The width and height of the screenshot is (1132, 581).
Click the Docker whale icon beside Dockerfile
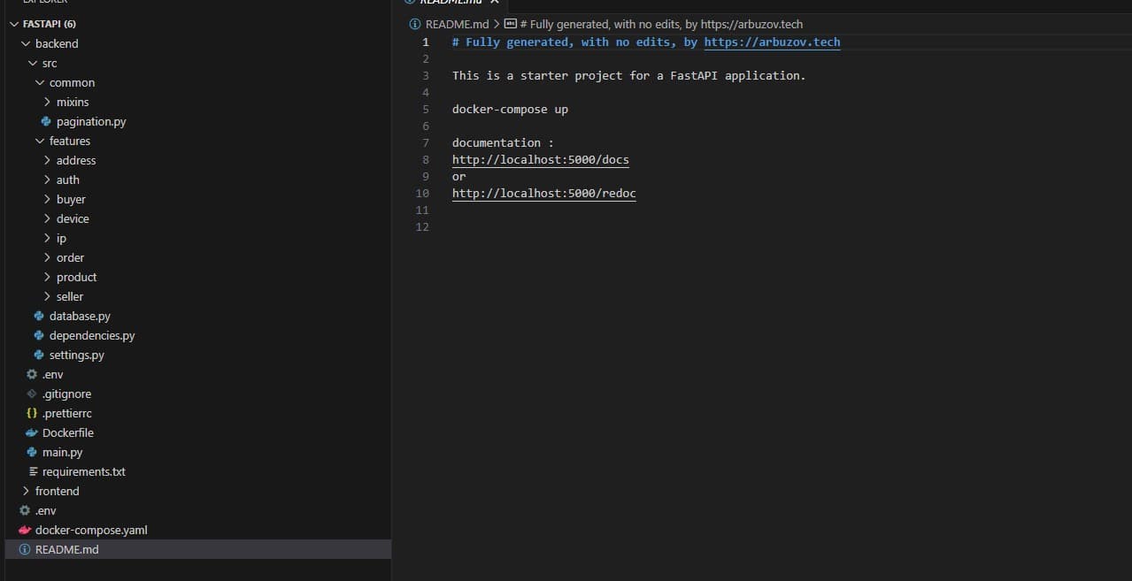point(32,432)
